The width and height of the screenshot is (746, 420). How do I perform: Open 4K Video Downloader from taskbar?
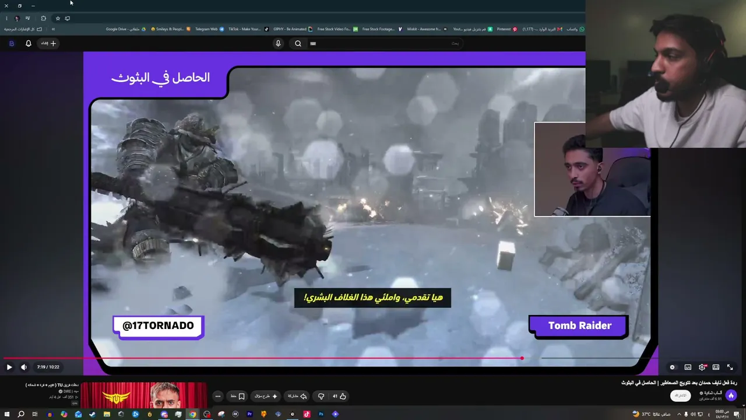click(235, 414)
